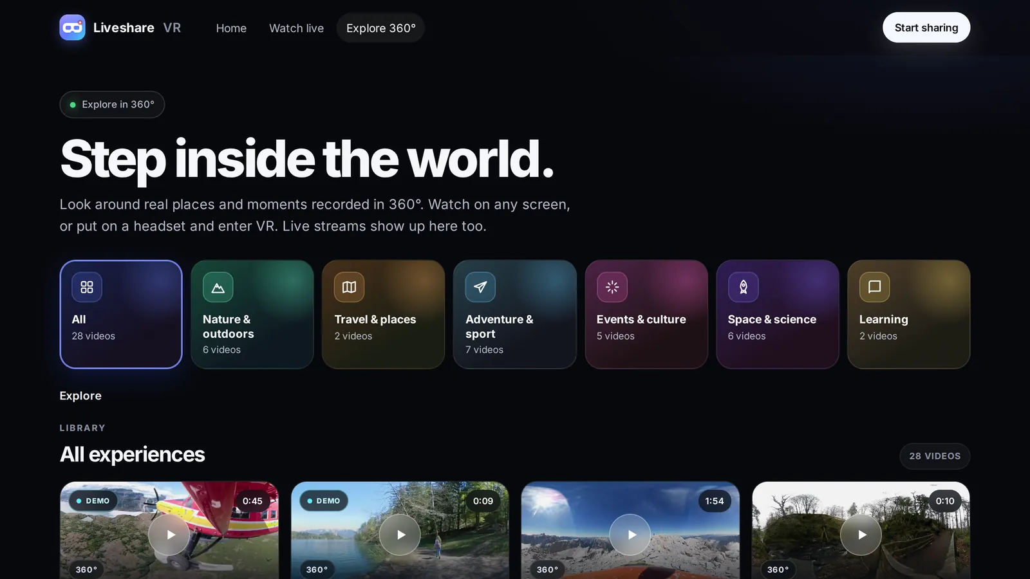The image size is (1030, 579).
Task: Filter by Space & science 6 videos
Action: [x=778, y=315]
